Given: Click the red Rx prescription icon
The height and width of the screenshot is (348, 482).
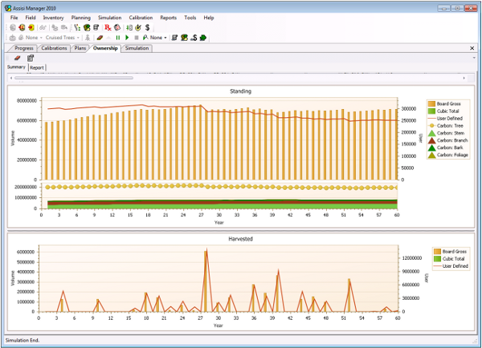Looking at the screenshot, I should [108, 27].
